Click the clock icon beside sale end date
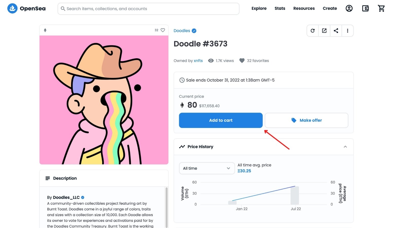Image resolution: width=393 pixels, height=228 pixels. point(182,80)
